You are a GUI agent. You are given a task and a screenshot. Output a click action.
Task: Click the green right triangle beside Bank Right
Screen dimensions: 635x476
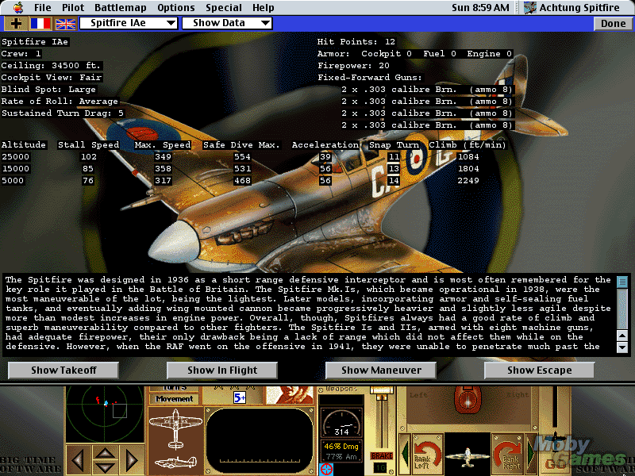(530, 454)
